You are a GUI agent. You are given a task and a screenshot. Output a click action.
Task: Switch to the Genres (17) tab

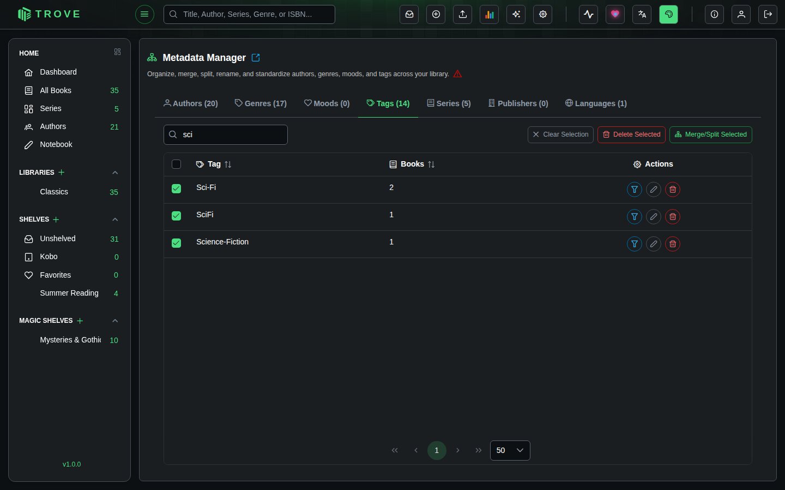pos(261,103)
